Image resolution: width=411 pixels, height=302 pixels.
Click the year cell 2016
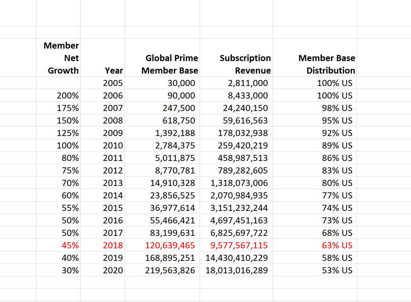[x=102, y=220]
